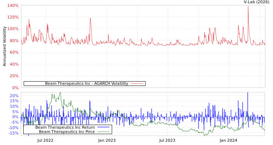
Task: Click the 60% red axis label
Action: [x=14, y=53]
